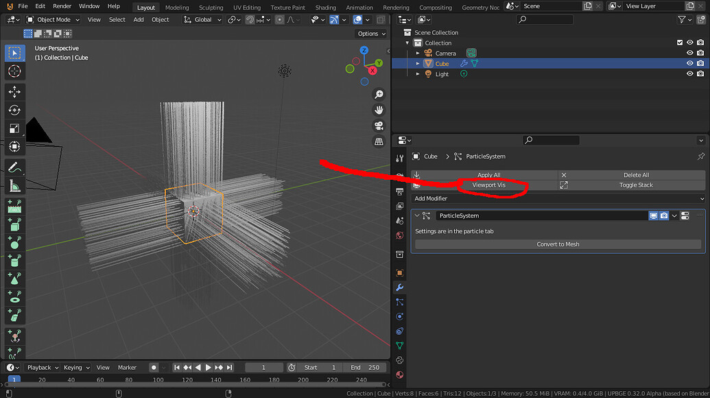
Task: Pin the properties editor context
Action: [701, 156]
